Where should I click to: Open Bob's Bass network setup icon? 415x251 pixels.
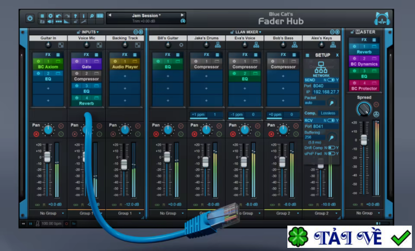(x=295, y=45)
